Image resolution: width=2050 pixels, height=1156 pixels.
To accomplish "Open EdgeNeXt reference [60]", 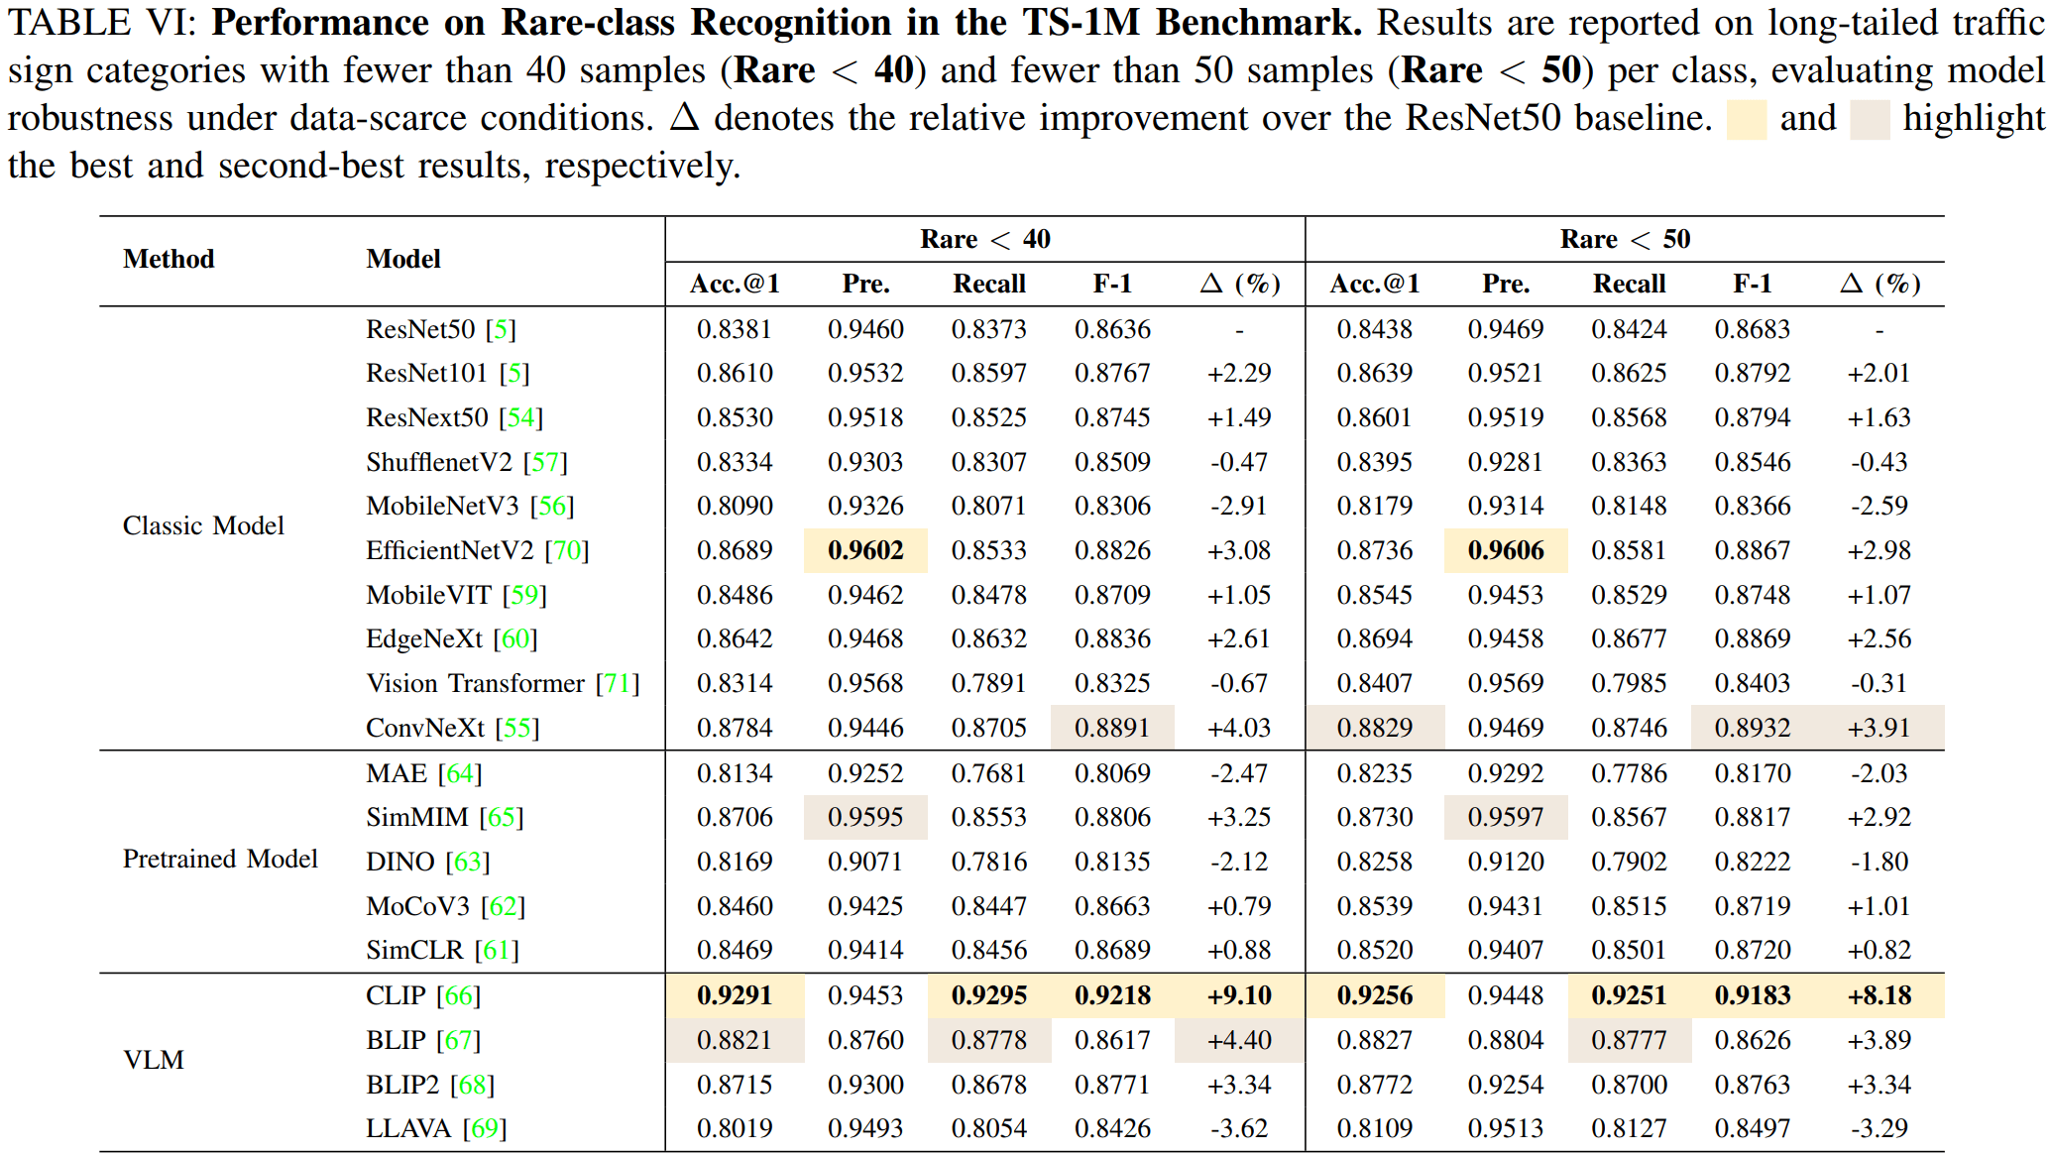I will click(515, 638).
